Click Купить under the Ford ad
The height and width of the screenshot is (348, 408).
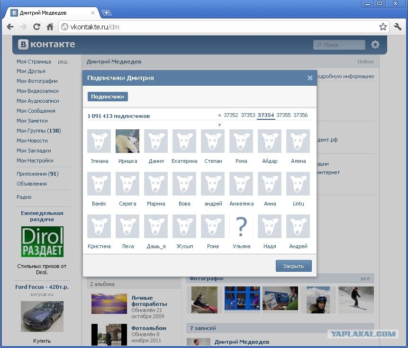(x=42, y=341)
